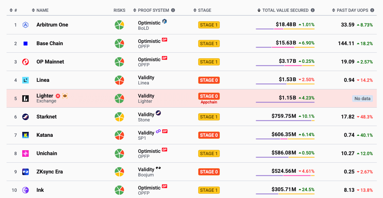Click the Stage 0 badge for Katana
This screenshot has width=383, height=198.
[209, 135]
